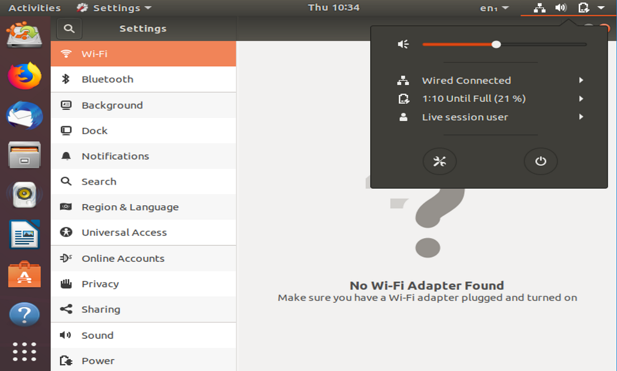Open the Background settings panel
Image resolution: width=617 pixels, height=371 pixels.
143,105
